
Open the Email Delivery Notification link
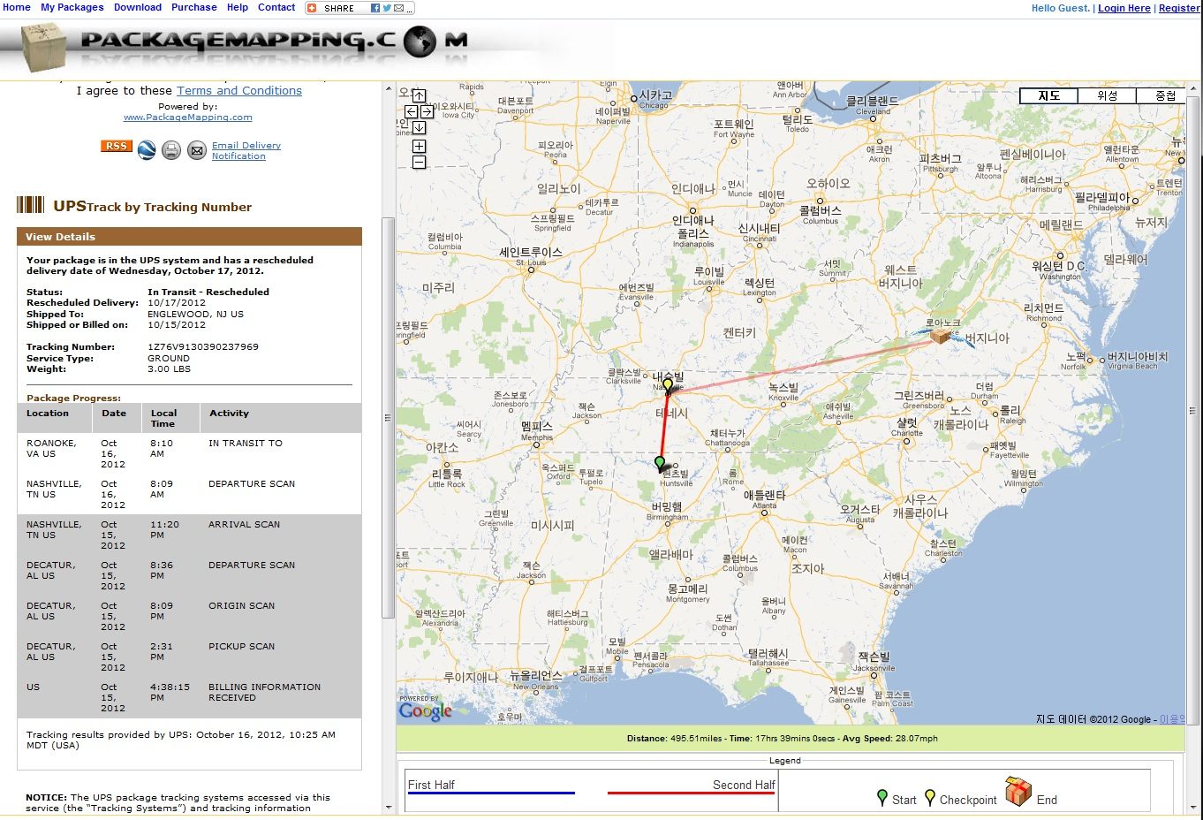[x=246, y=151]
